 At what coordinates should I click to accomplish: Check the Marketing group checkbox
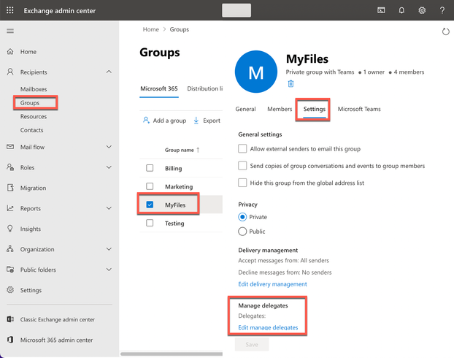pyautogui.click(x=150, y=186)
